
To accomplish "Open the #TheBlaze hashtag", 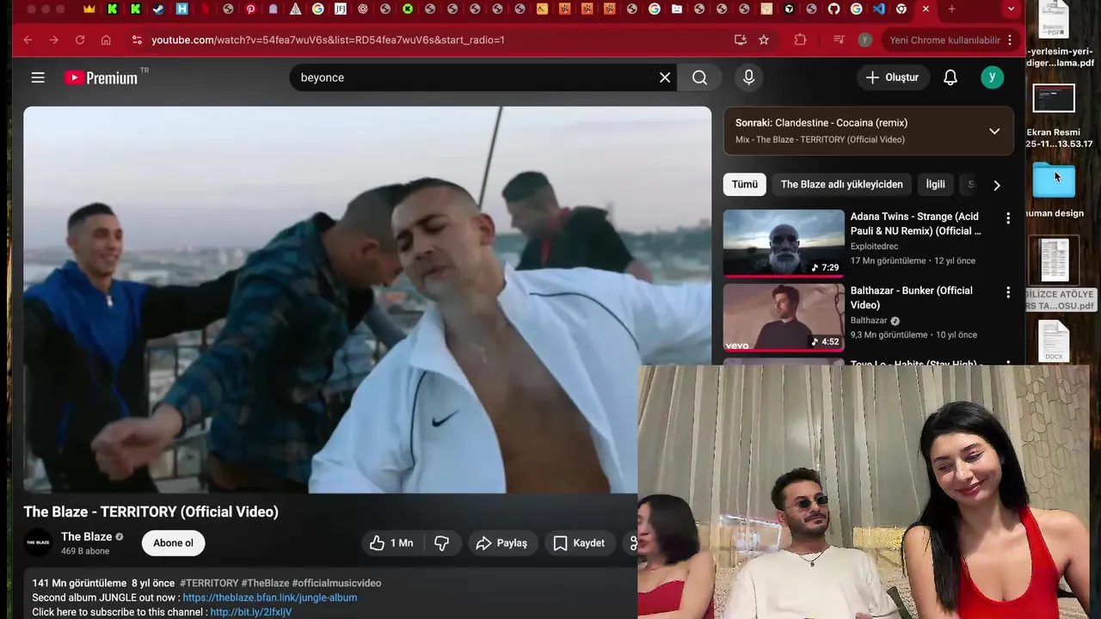I will (265, 583).
